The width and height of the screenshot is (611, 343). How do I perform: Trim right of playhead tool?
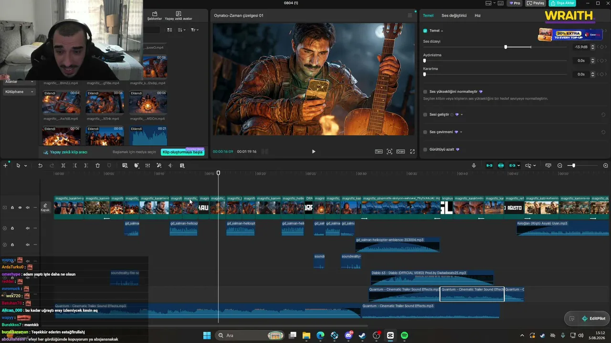click(86, 165)
